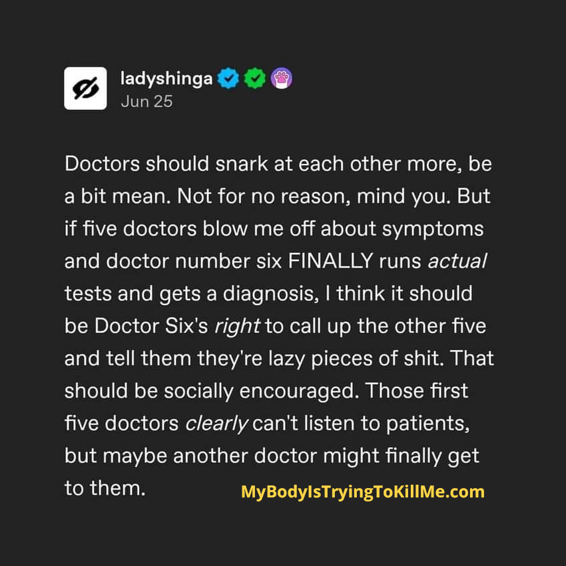Open the ladyshinga profile name

(x=166, y=79)
